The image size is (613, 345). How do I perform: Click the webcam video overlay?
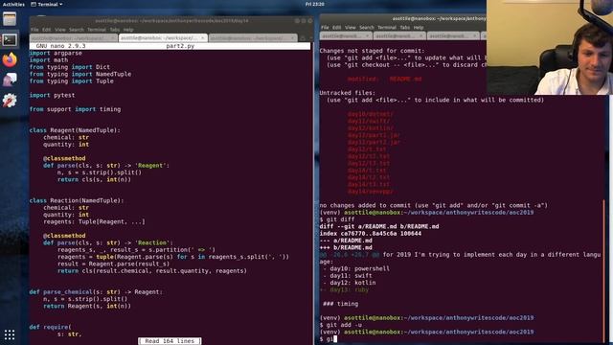click(550, 47)
